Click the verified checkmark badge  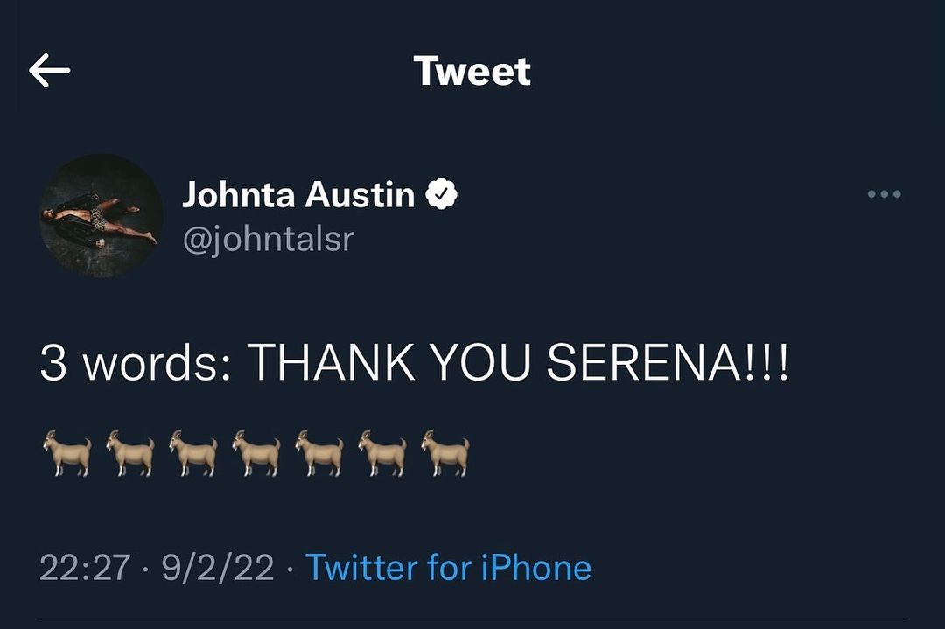pyautogui.click(x=442, y=194)
